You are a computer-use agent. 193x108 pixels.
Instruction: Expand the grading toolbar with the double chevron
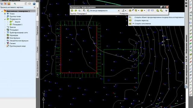pyautogui.click(x=166, y=11)
